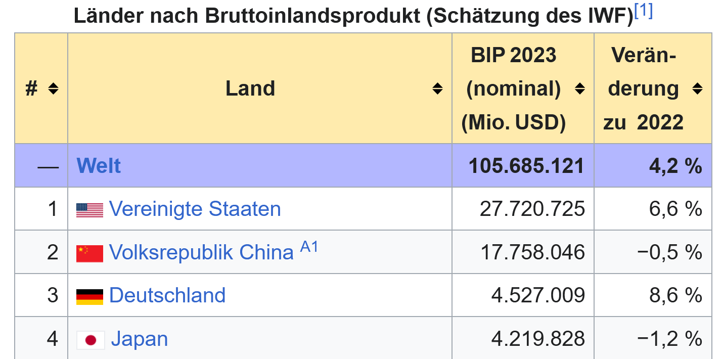This screenshot has height=359, width=722.
Task: Open the Welt link
Action: (99, 166)
